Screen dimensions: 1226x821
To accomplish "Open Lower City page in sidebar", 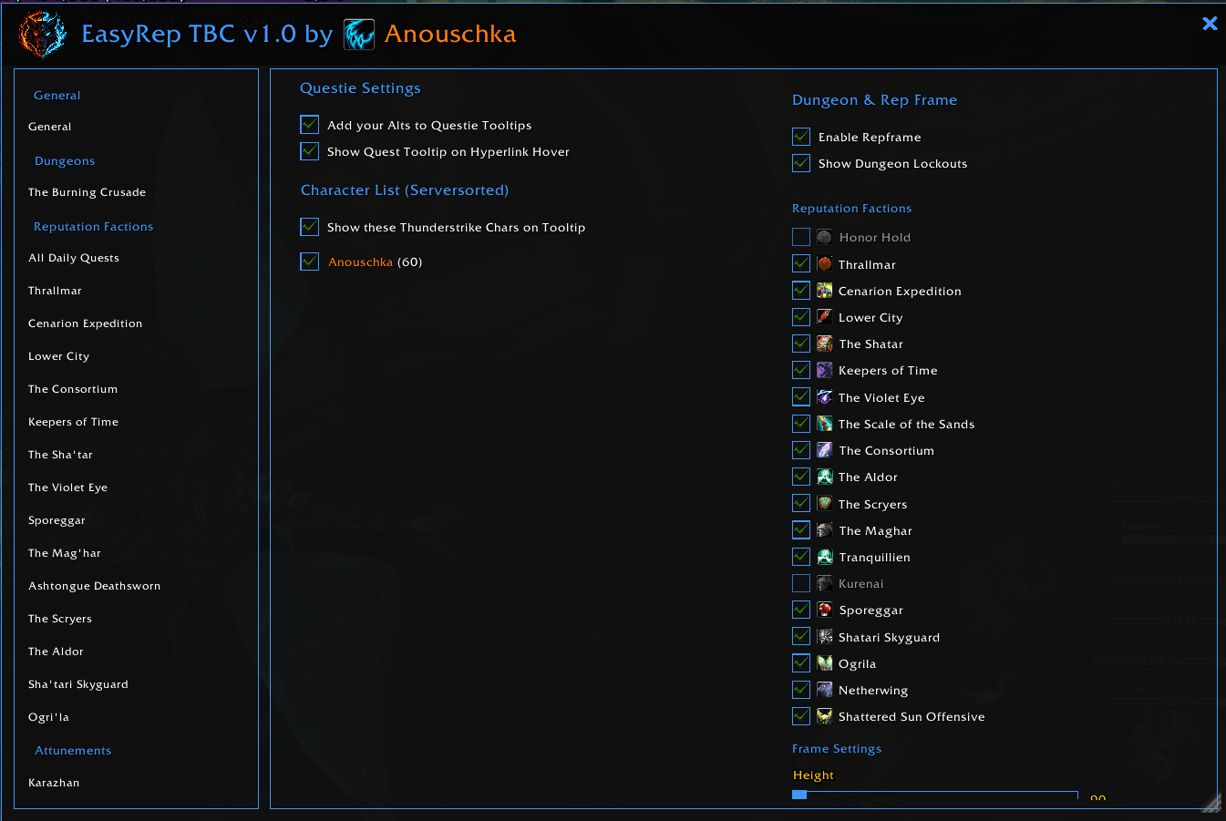I will [59, 356].
